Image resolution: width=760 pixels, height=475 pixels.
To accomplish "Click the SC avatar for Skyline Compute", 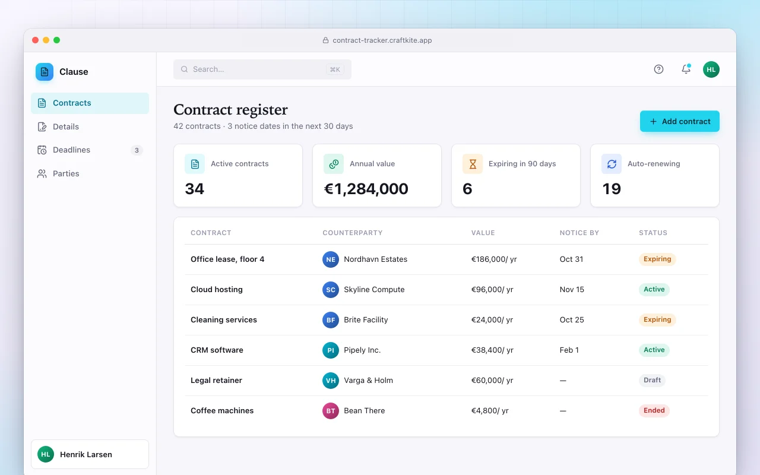I will click(x=331, y=290).
